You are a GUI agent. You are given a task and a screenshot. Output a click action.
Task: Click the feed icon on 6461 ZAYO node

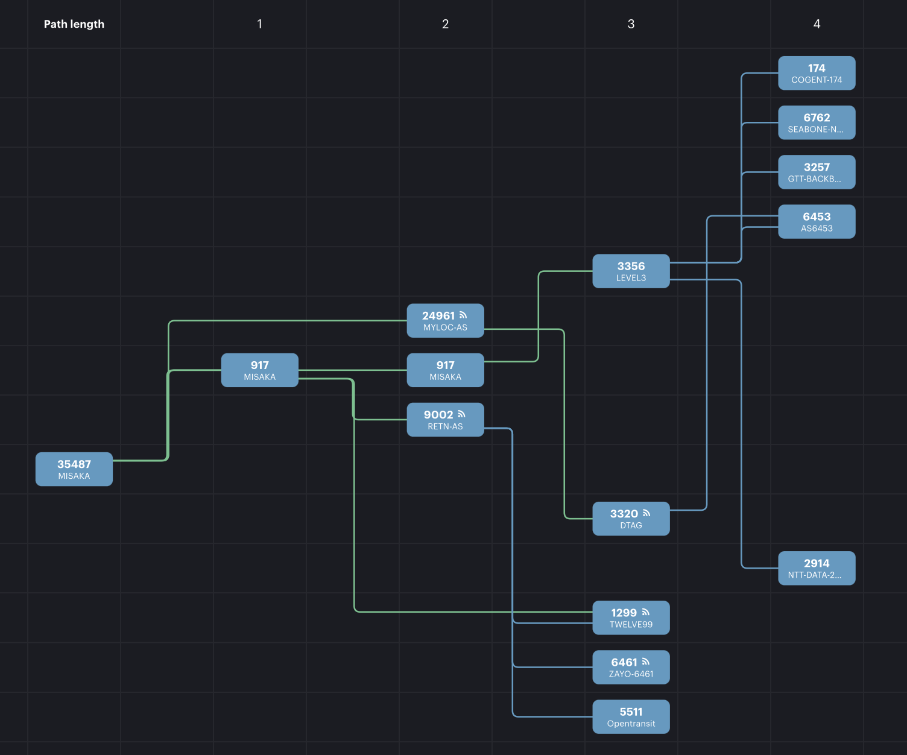pyautogui.click(x=645, y=662)
